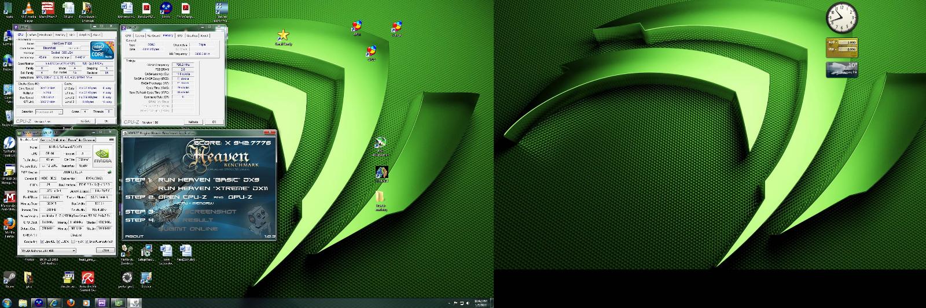Image resolution: width=926 pixels, height=308 pixels.
Task: Open Windows Media Player taskbar icon
Action: click(86, 303)
